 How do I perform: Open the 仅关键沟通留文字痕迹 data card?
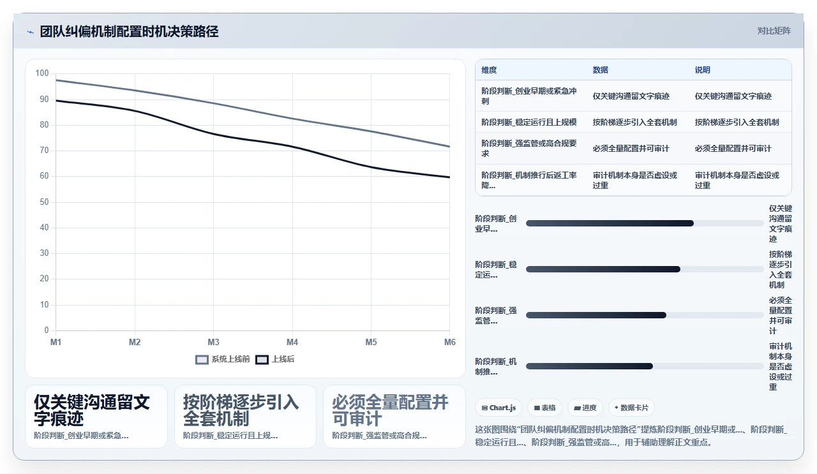click(96, 417)
